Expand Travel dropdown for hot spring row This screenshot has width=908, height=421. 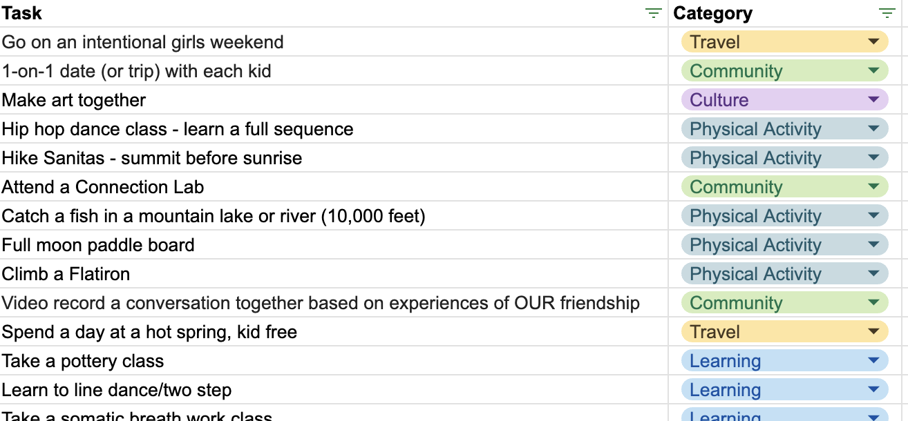(x=873, y=332)
